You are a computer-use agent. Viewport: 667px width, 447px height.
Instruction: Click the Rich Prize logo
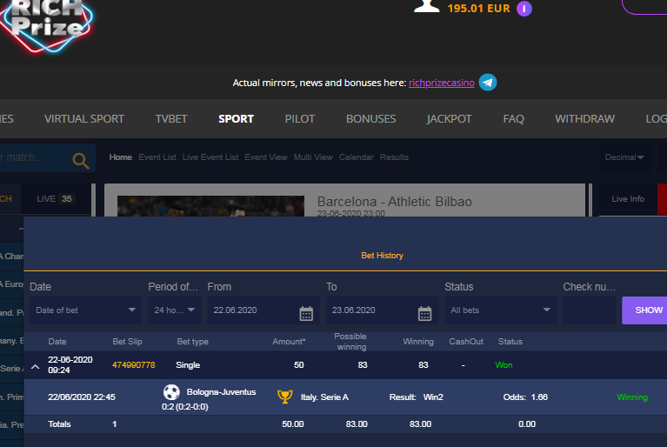tap(46, 25)
